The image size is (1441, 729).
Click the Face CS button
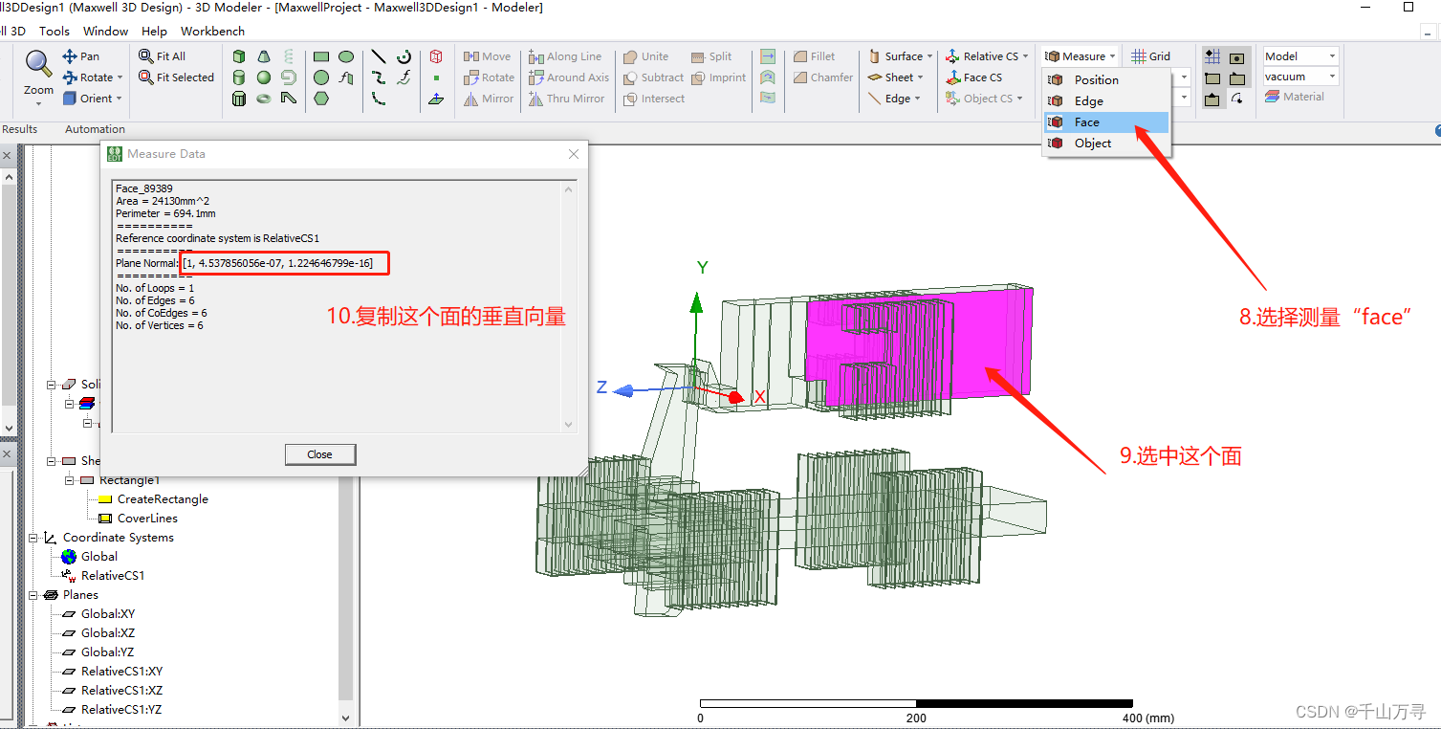coord(974,77)
